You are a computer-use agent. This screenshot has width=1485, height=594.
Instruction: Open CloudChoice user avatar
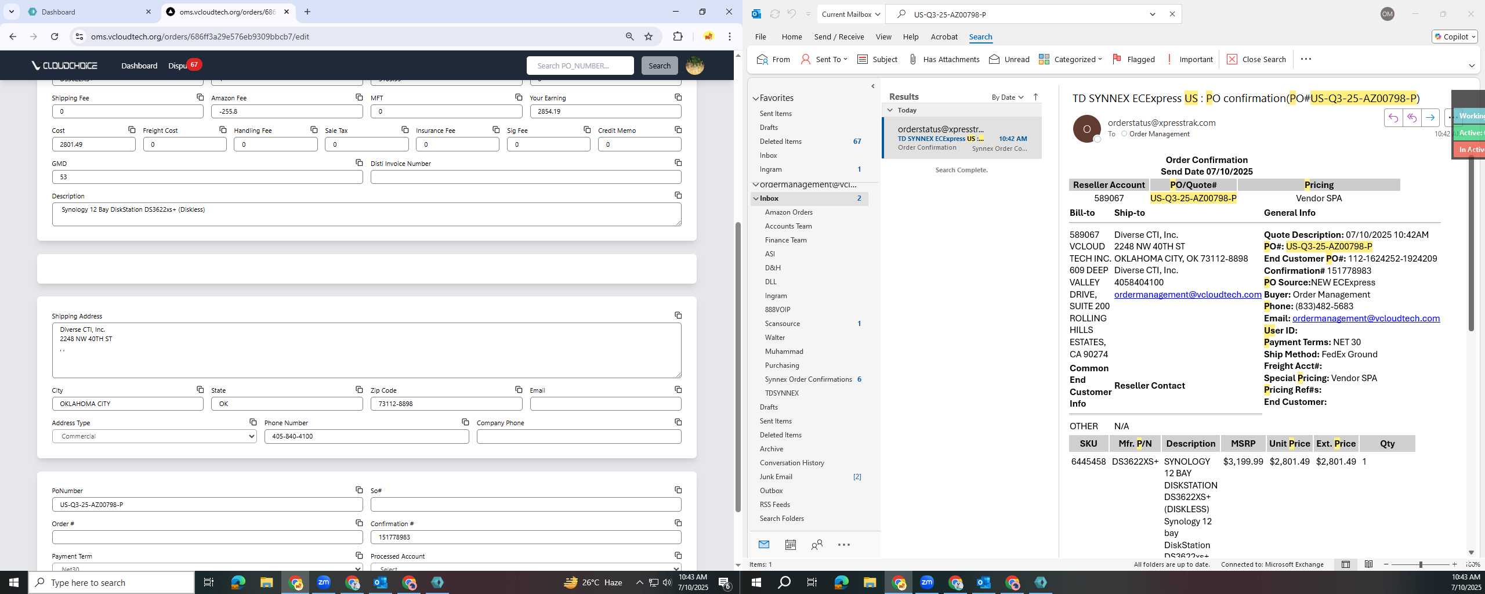pos(695,66)
